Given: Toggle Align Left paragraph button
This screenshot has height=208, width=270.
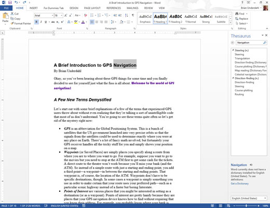Looking at the screenshot, I should 92,22.
